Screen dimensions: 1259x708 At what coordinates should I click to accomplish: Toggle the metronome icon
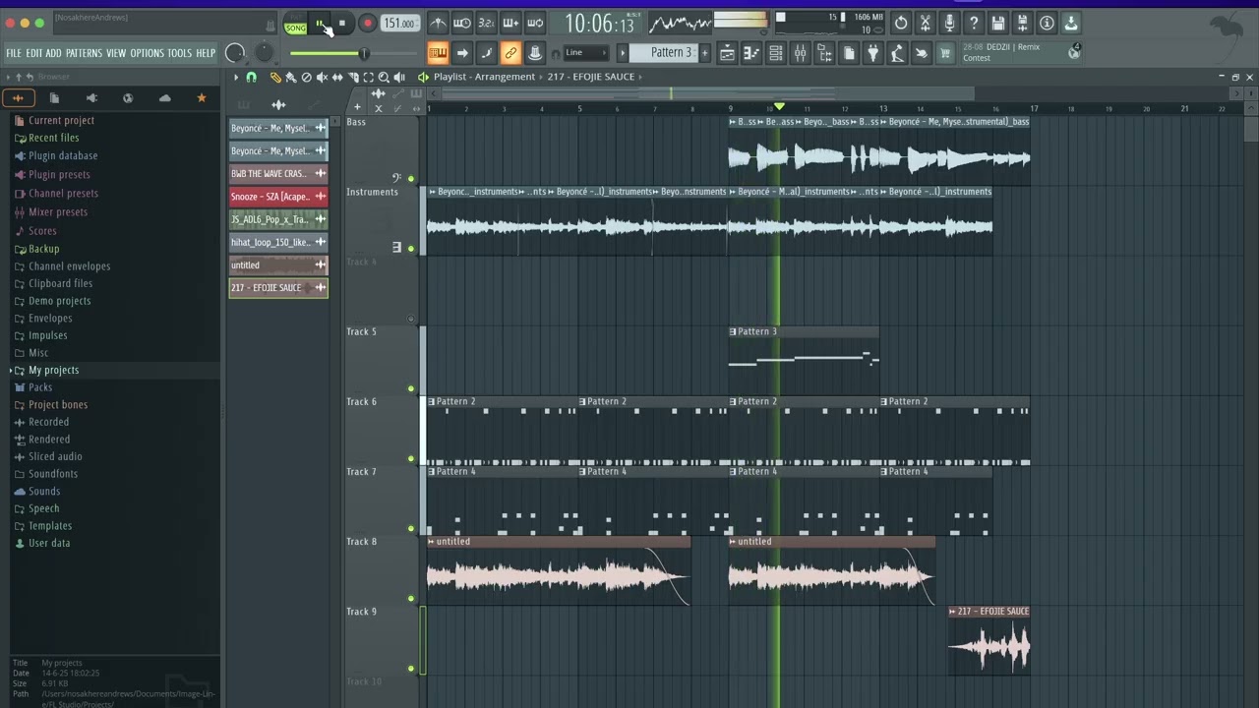(x=439, y=24)
